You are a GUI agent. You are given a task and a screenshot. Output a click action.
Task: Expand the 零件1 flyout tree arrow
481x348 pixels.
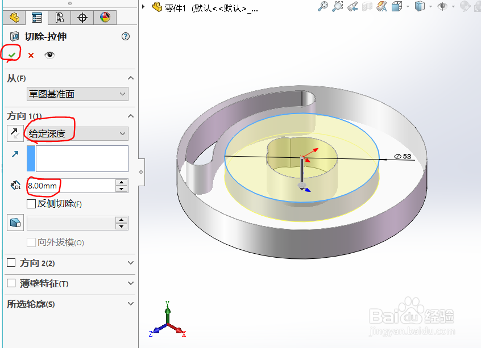143,6
